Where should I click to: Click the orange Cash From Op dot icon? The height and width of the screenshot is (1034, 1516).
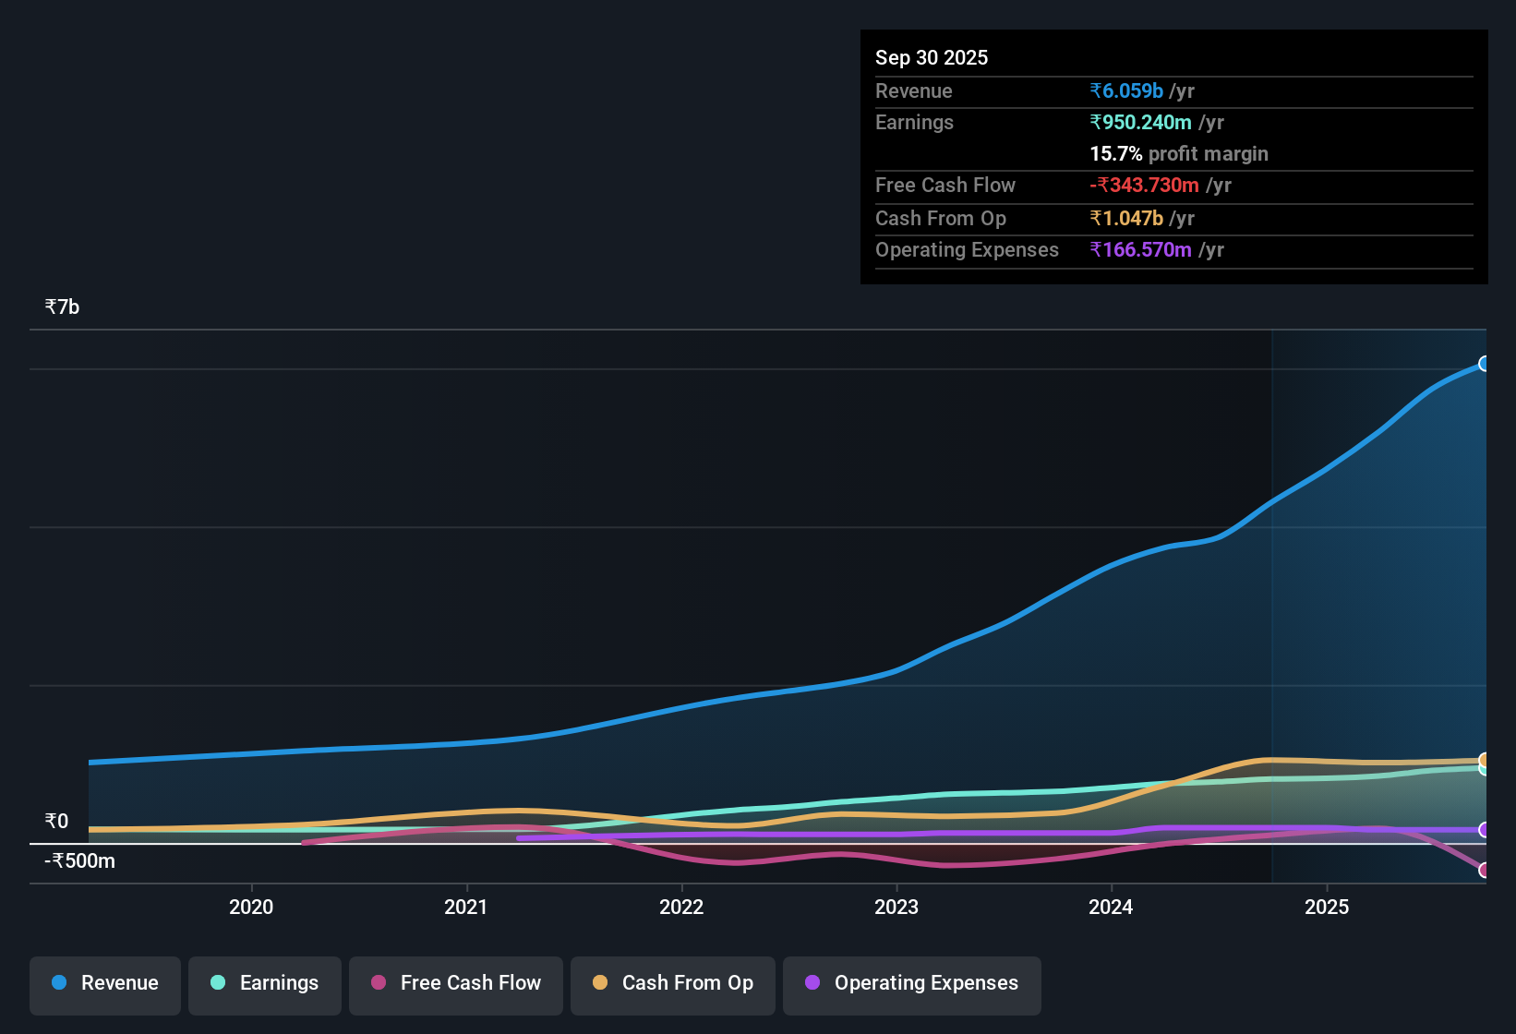pyautogui.click(x=600, y=983)
